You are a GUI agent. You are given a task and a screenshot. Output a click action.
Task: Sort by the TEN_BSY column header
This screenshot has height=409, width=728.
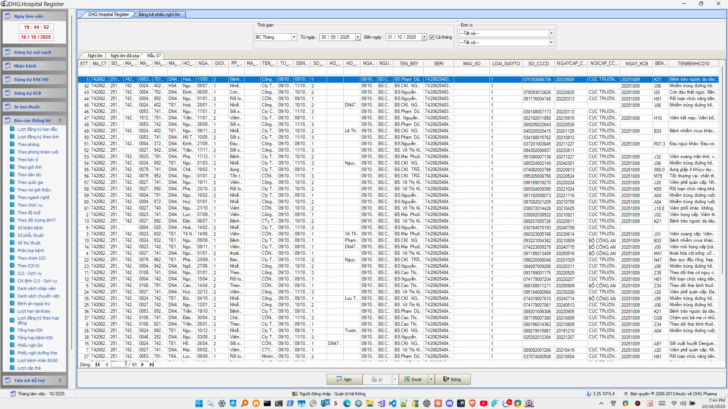pyautogui.click(x=409, y=64)
